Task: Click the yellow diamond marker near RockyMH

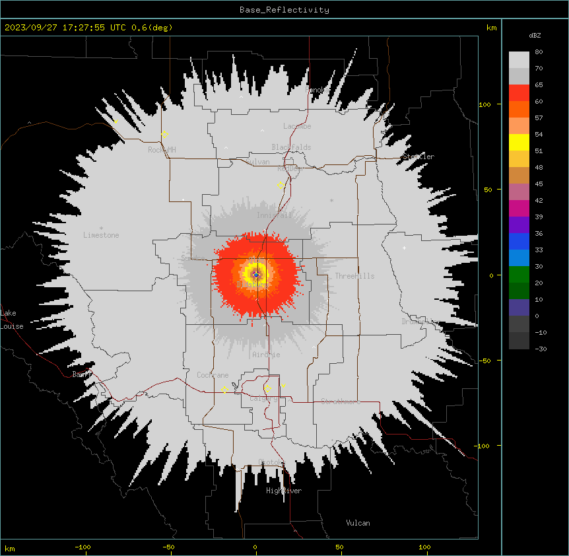Action: click(164, 135)
